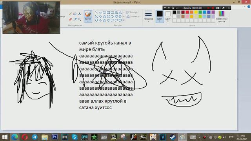Pick the down arrow shape
Viewport: 251px width, 141px height.
pyautogui.click(x=96, y=20)
